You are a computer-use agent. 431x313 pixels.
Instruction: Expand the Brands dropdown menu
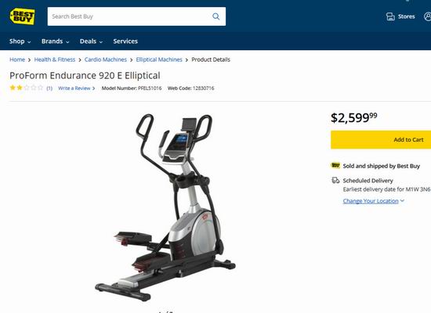point(56,41)
